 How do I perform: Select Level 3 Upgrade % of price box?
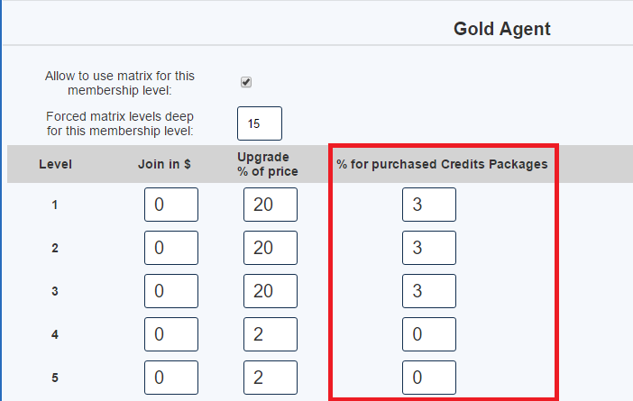(271, 291)
